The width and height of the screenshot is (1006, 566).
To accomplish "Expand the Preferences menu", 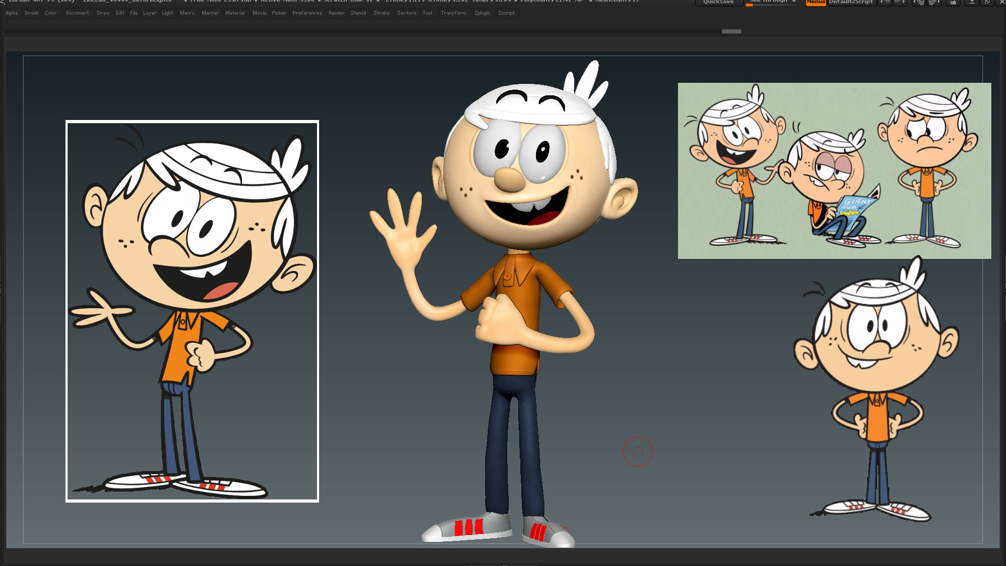I will 307,13.
